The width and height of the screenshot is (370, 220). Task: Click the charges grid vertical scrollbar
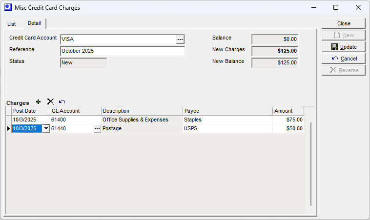pos(311,164)
